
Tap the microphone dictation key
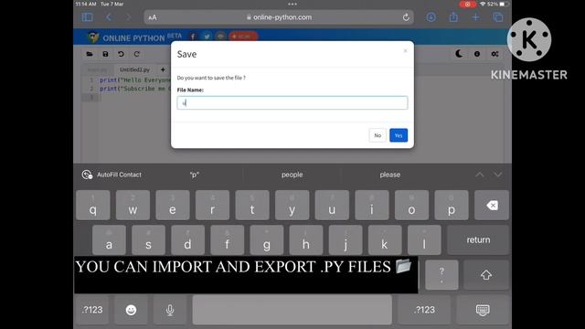pyautogui.click(x=170, y=310)
